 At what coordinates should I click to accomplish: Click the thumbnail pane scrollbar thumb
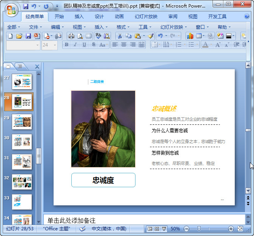[38, 156]
